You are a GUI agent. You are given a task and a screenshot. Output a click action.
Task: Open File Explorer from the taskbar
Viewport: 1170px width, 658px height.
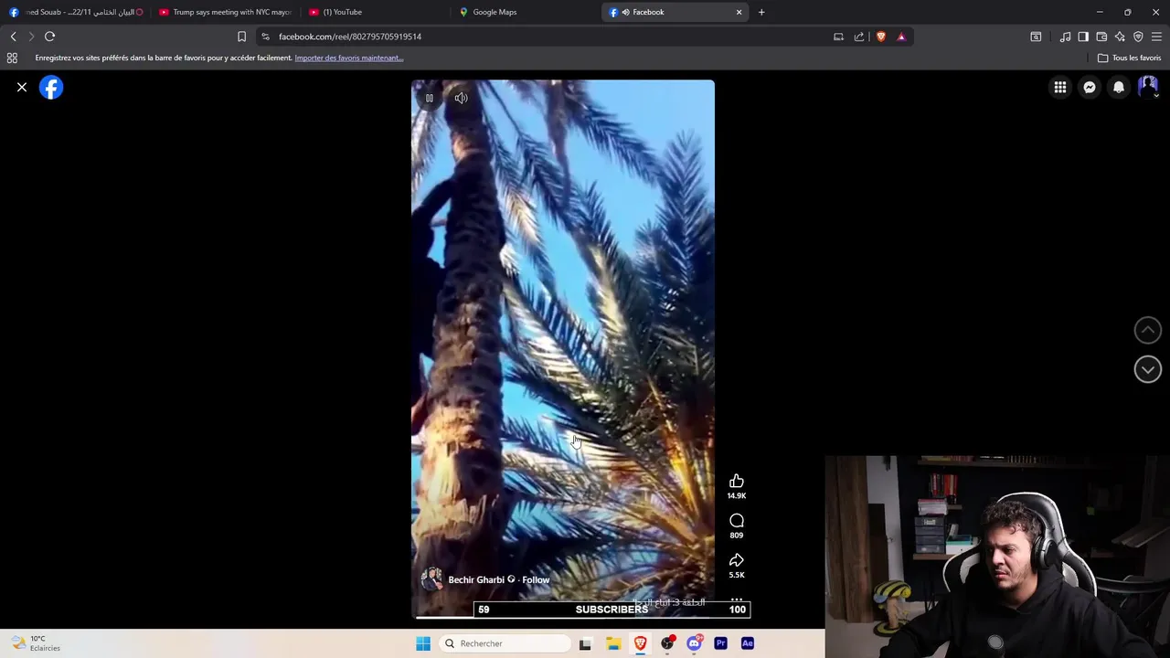coord(613,643)
